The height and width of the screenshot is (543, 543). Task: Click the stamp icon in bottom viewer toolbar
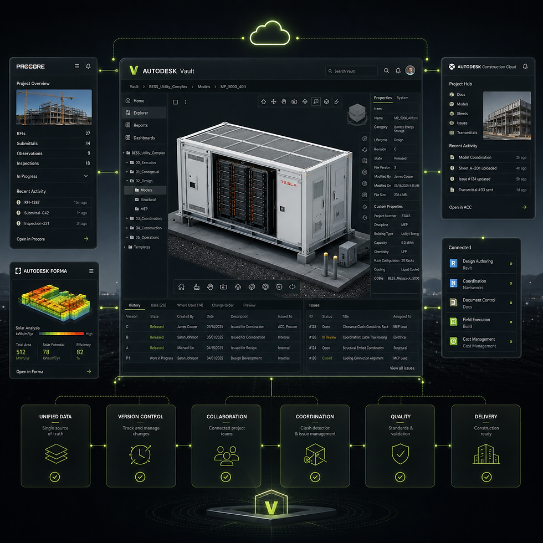[x=197, y=287]
